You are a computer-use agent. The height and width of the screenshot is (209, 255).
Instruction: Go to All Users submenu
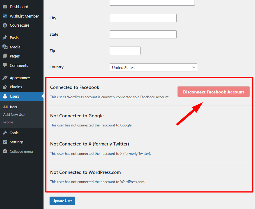[x=10, y=107]
